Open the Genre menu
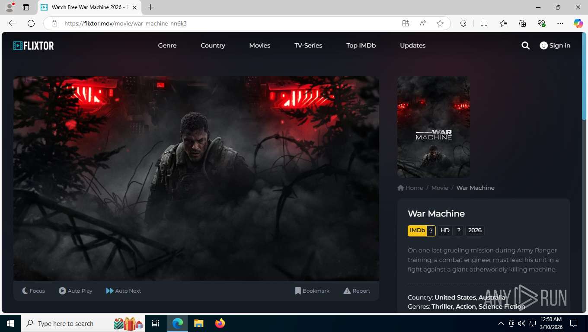This screenshot has width=588, height=332. click(167, 45)
